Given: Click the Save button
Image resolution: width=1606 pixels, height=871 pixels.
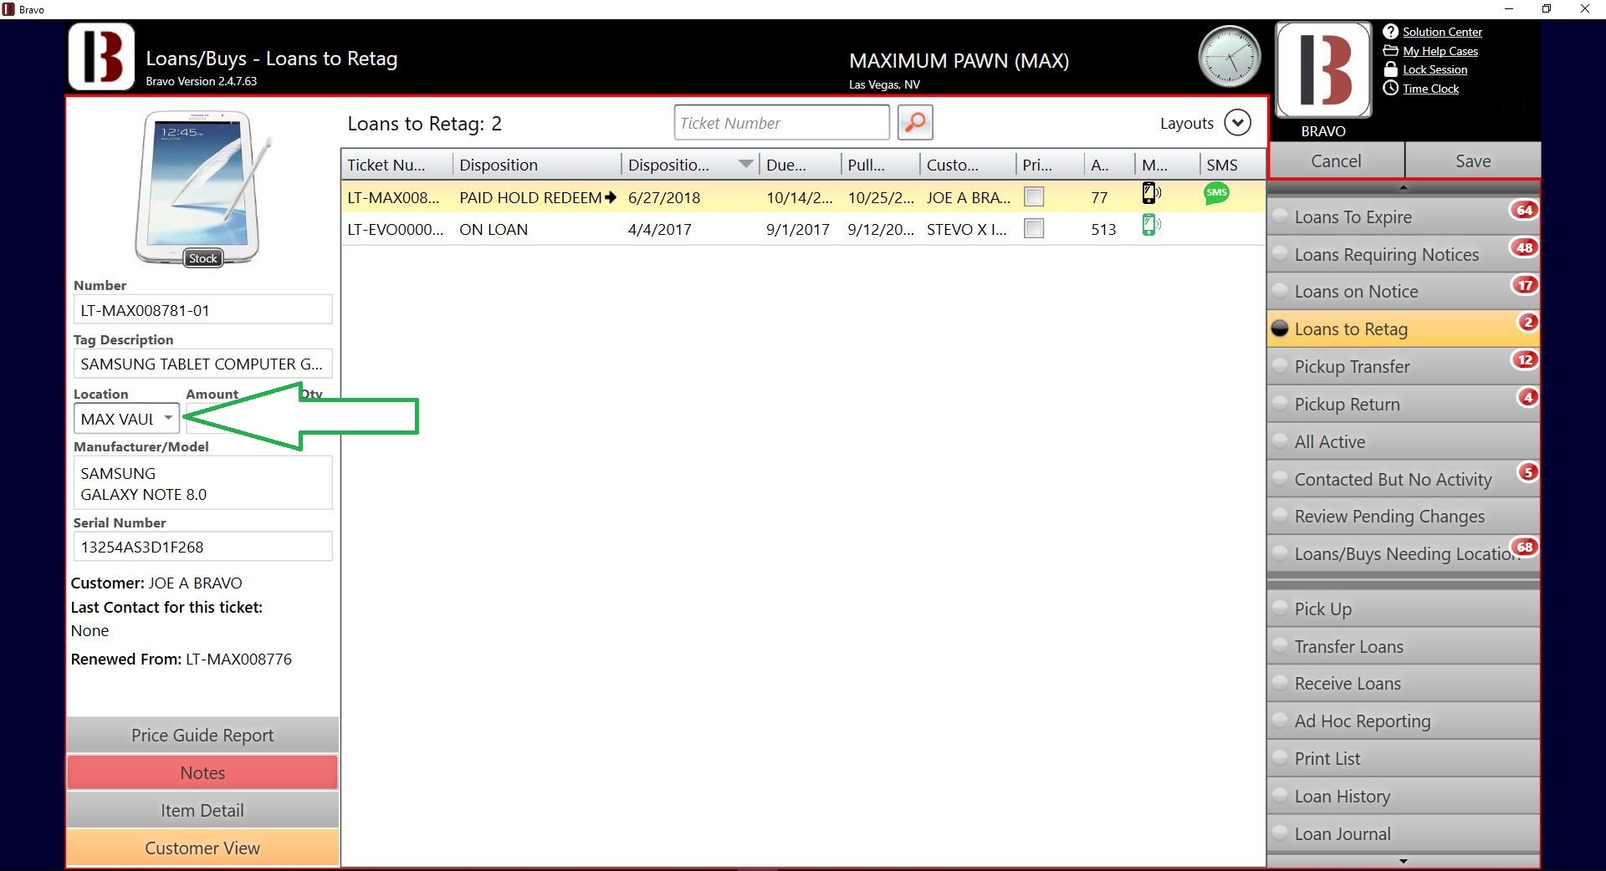Looking at the screenshot, I should (x=1473, y=160).
